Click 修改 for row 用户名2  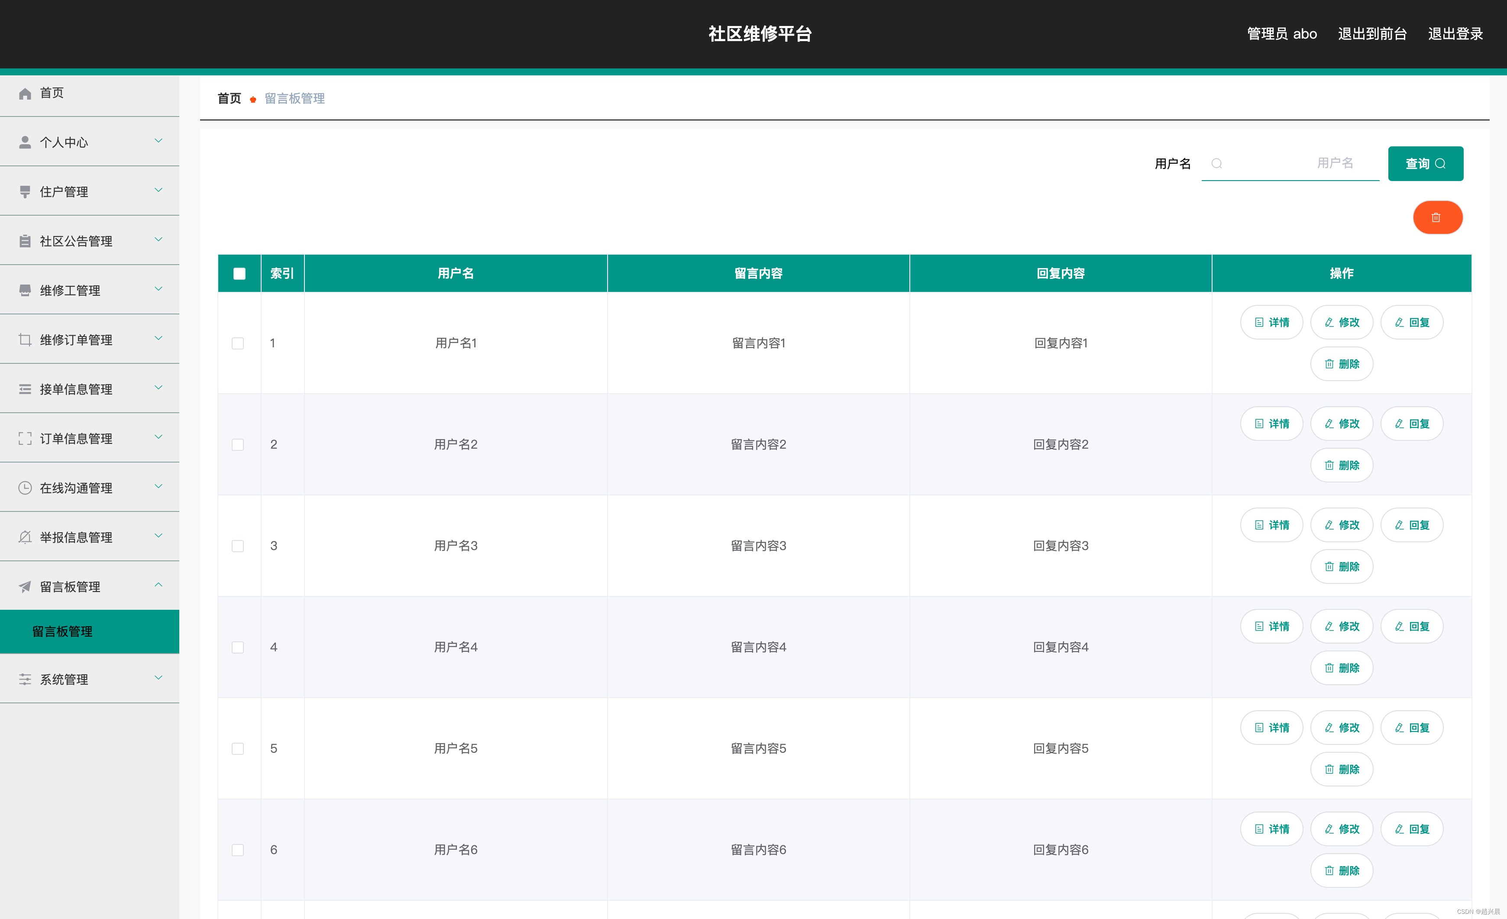point(1341,424)
